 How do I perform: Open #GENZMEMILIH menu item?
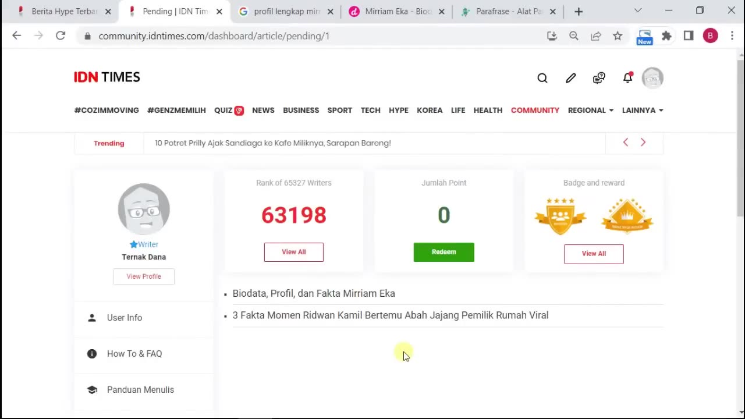point(176,111)
